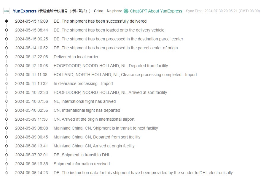Image resolution: width=269 pixels, height=178 pixels.
Task: Click the successfully delivered status text
Action: click(100, 21)
